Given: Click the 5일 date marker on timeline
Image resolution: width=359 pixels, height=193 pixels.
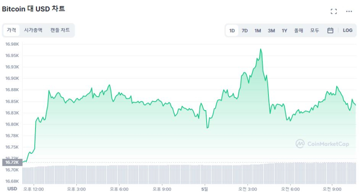Looking at the screenshot, I should 205,189.
